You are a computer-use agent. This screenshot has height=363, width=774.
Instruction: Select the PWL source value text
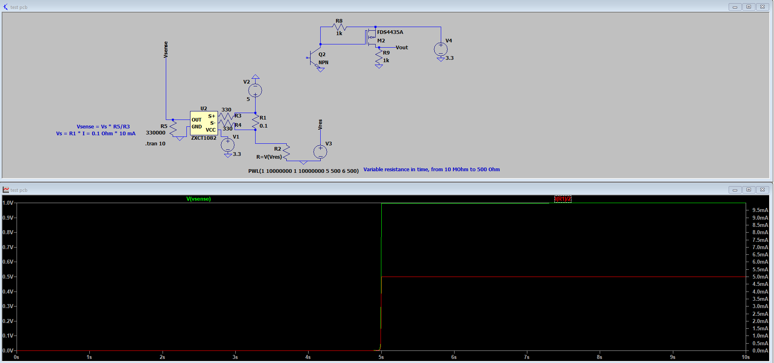303,171
